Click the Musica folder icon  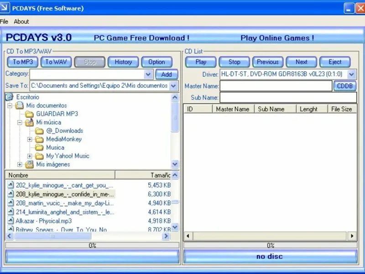tap(39, 148)
